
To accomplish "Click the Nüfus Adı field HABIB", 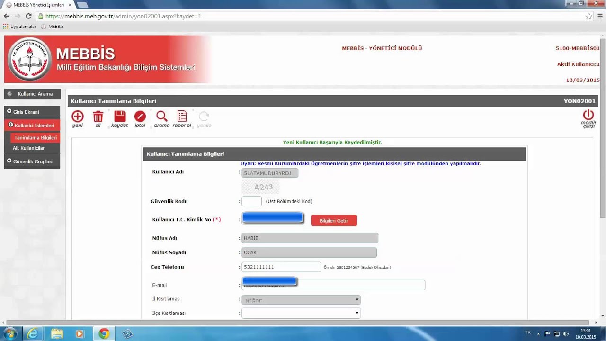I will click(x=310, y=238).
